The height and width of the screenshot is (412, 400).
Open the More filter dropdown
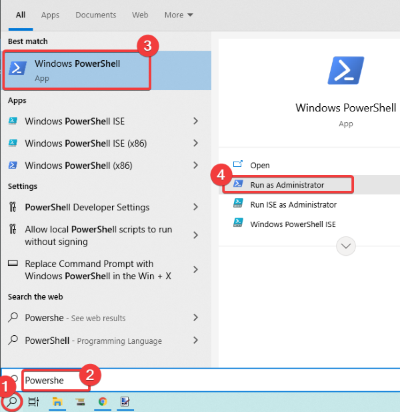pyautogui.click(x=178, y=15)
